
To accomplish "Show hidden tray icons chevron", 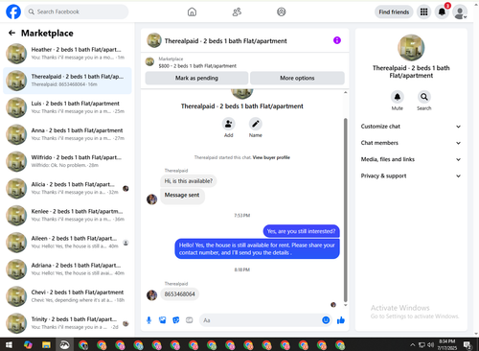I will click(x=413, y=345).
